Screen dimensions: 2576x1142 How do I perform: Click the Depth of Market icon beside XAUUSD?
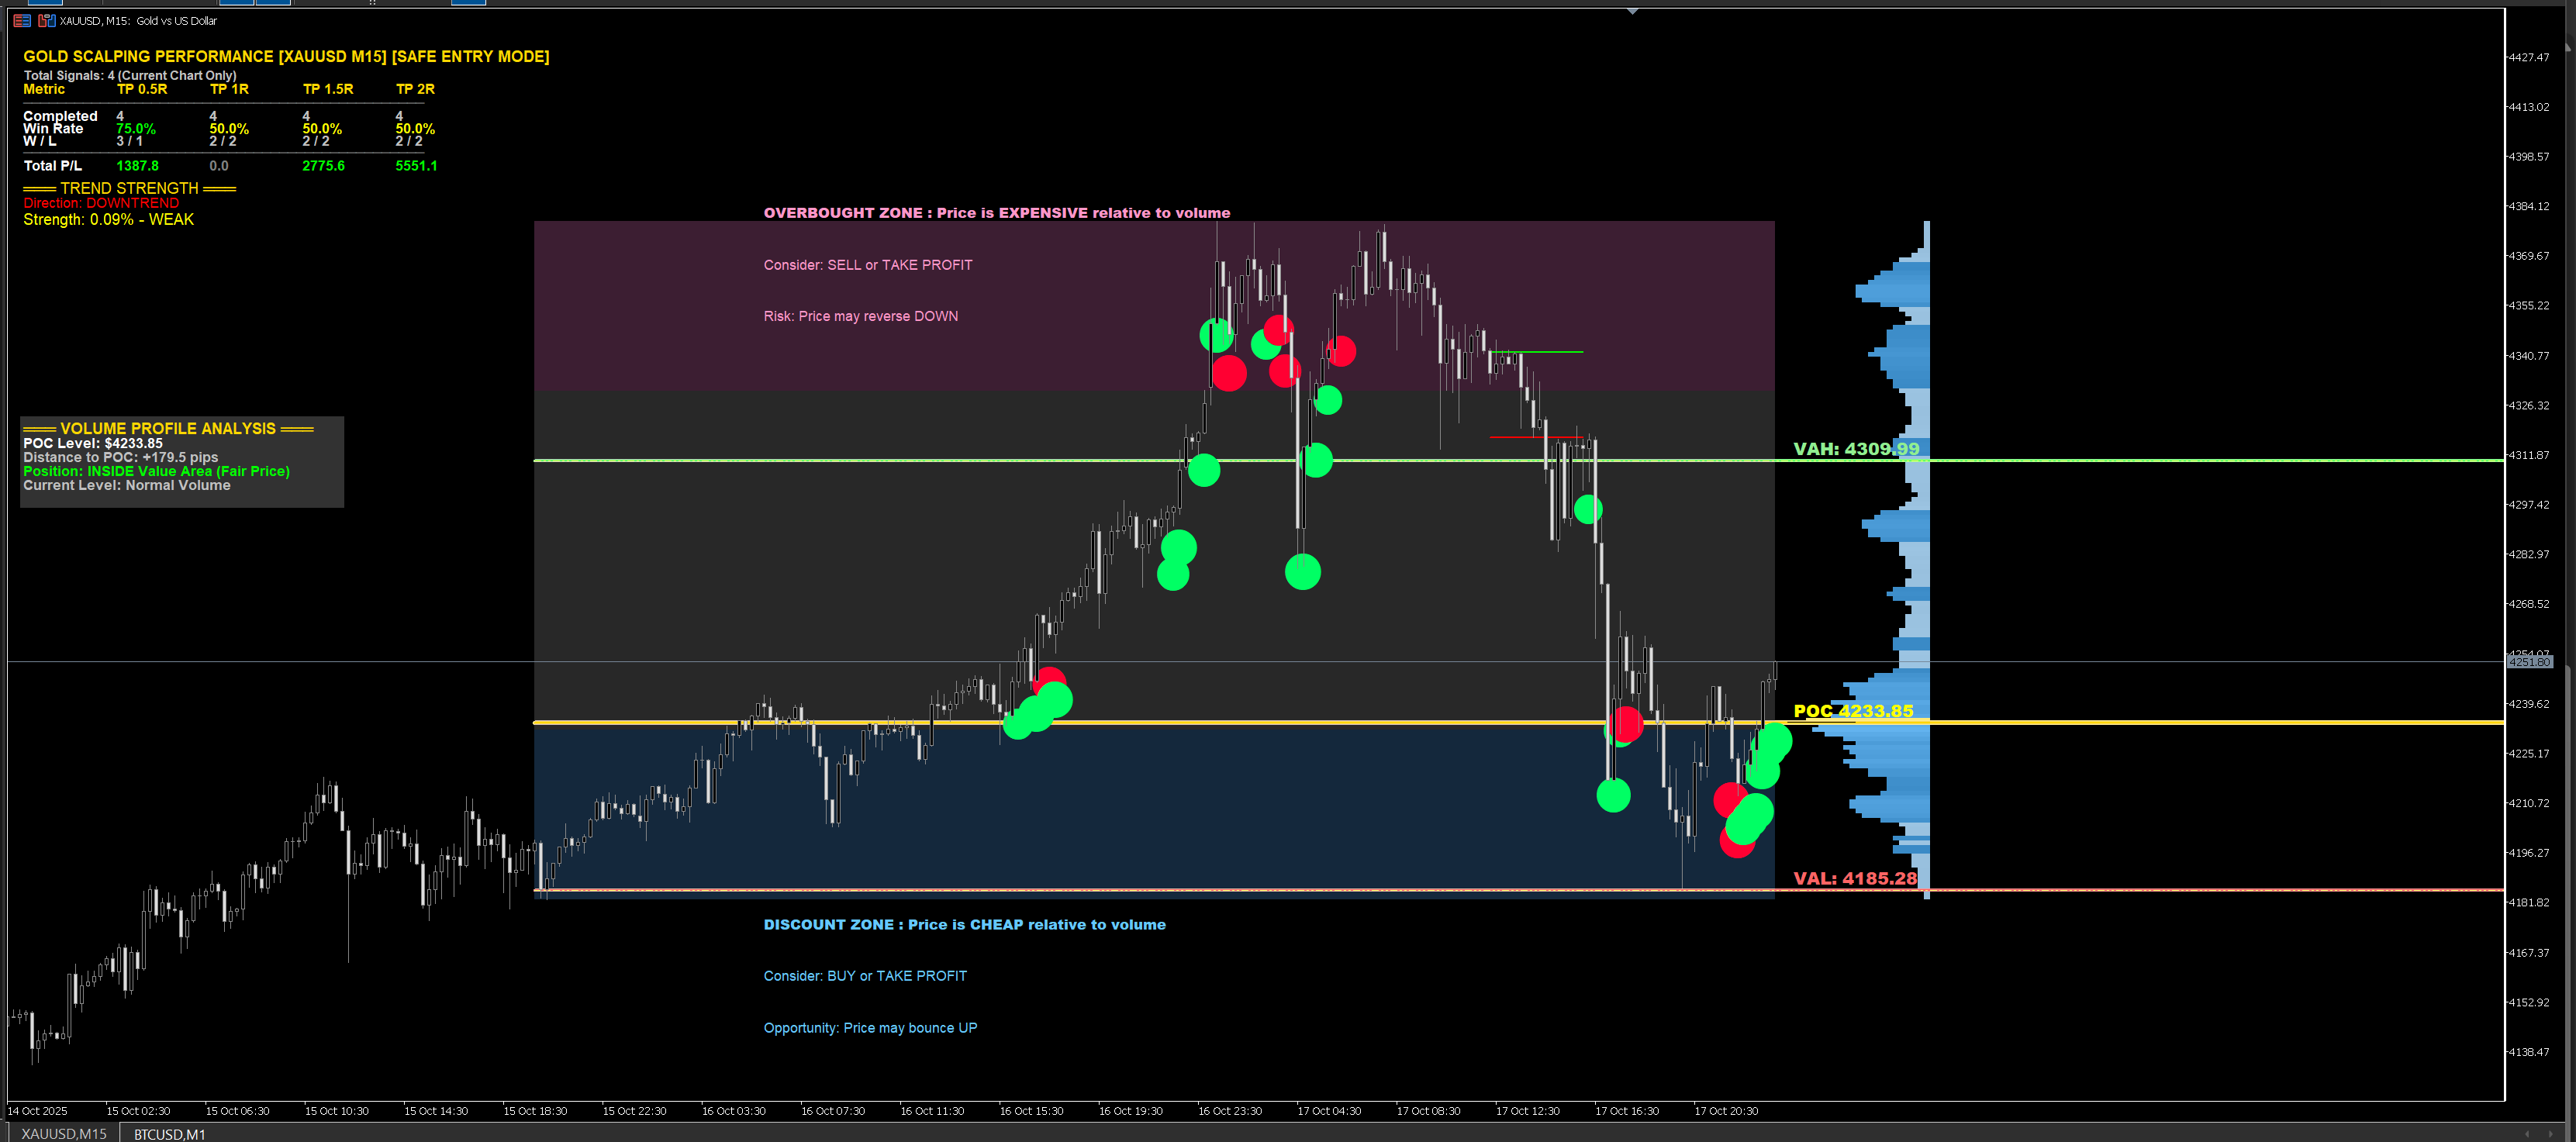coord(46,20)
